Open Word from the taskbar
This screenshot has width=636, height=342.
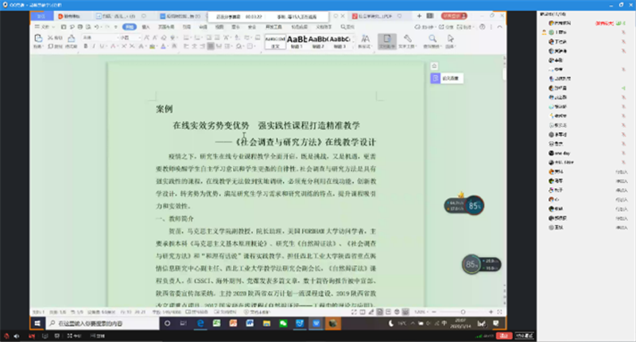coord(250,324)
